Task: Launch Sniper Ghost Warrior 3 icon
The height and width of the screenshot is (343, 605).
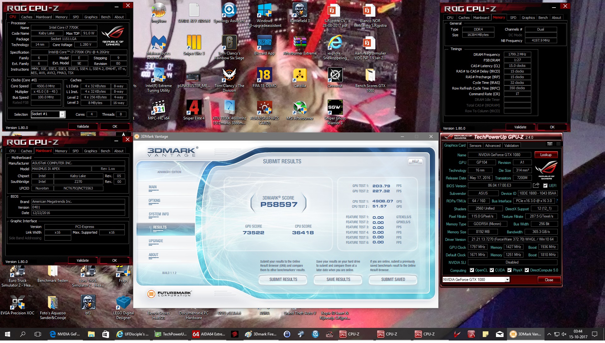Action: click(x=335, y=112)
